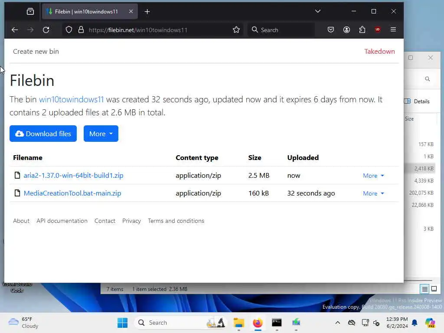Open the Privacy footer link
Screen dimensions: 444x333
(x=131, y=221)
